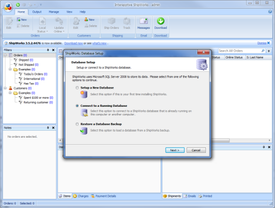
Task: Click the what's new link
Action: point(100,44)
